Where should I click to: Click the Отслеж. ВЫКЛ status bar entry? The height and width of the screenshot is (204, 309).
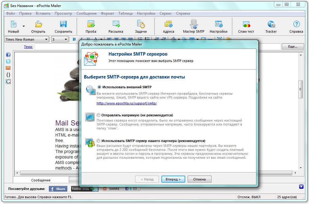(x=249, y=197)
